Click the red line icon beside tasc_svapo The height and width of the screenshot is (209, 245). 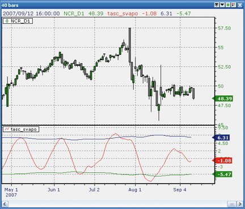7,129
